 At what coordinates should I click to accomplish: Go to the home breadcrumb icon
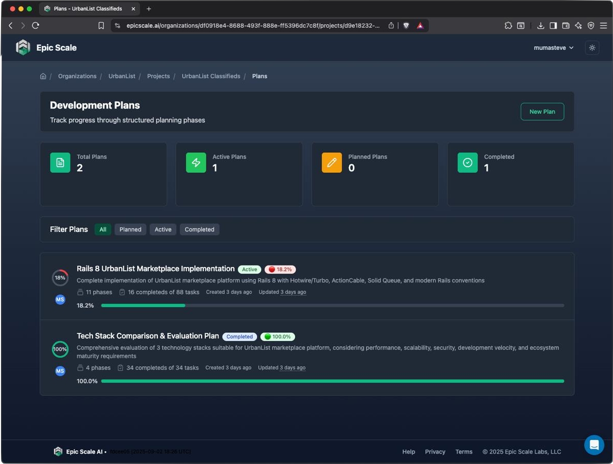(43, 76)
